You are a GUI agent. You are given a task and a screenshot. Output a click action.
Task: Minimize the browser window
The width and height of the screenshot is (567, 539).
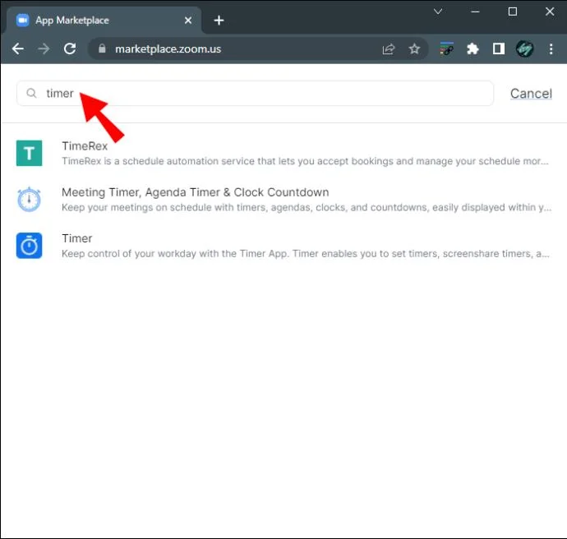tap(475, 12)
